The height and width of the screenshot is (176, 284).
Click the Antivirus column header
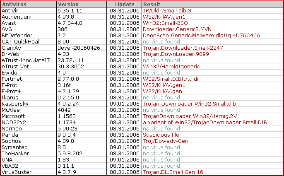29,4
